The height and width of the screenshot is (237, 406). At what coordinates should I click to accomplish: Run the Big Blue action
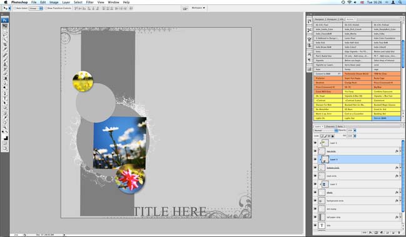pyautogui.click(x=387, y=87)
